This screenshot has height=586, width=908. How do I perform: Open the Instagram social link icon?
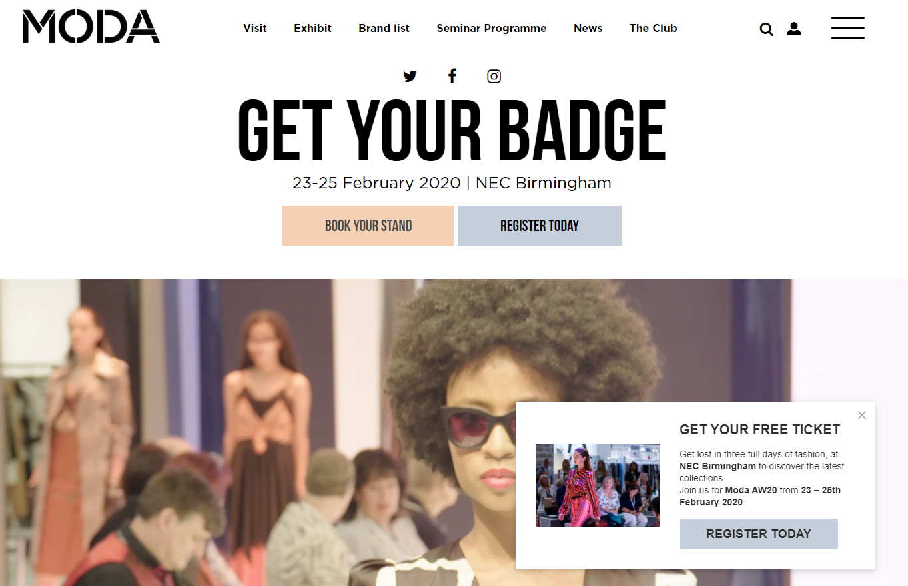pos(494,76)
